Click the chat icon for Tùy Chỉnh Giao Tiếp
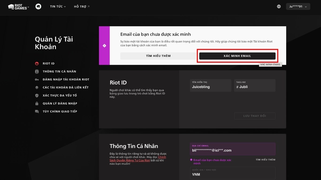This screenshot has height=180, width=321. click(x=37, y=111)
